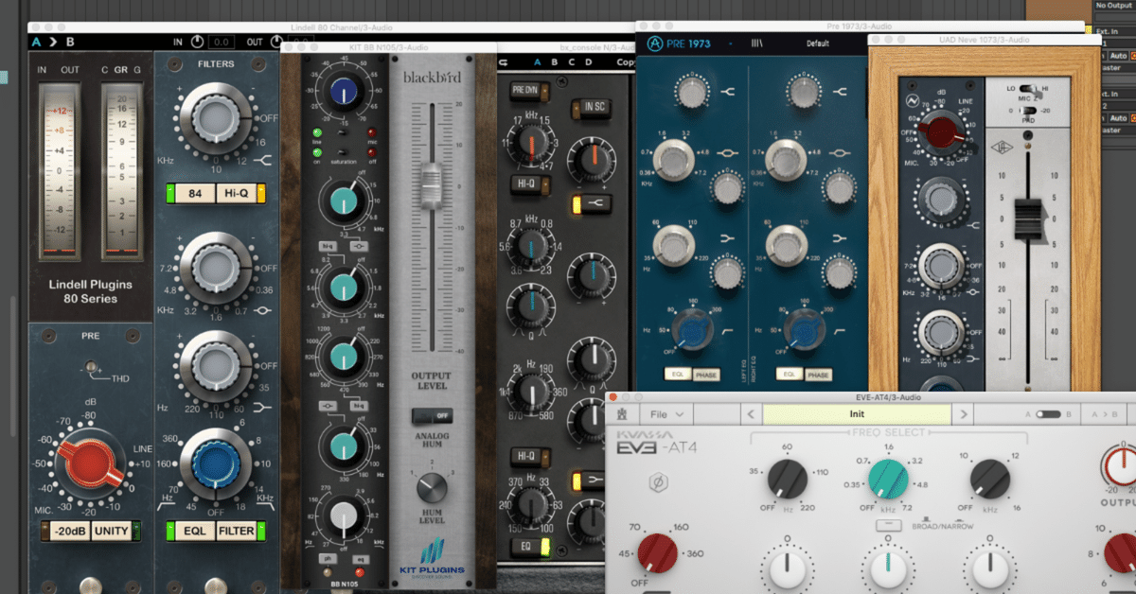Toggle the Analog Hum OFF switch on BB N105
Image resolution: width=1136 pixels, height=594 pixels.
[x=432, y=415]
